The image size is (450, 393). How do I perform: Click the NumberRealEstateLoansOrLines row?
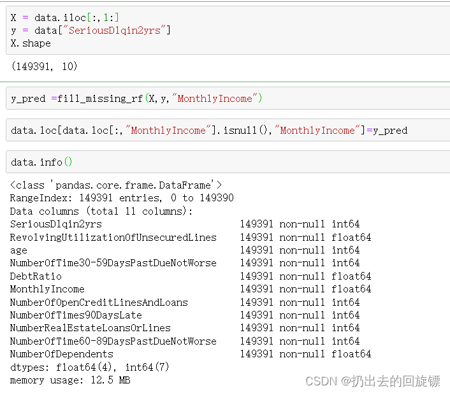(185, 327)
